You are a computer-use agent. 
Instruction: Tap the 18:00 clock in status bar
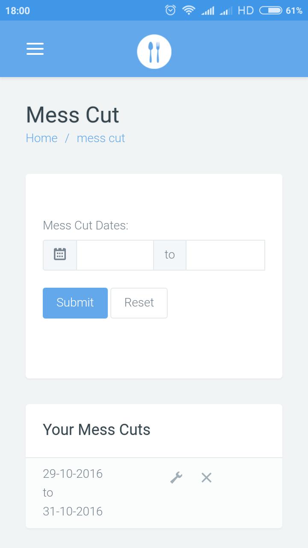point(18,10)
